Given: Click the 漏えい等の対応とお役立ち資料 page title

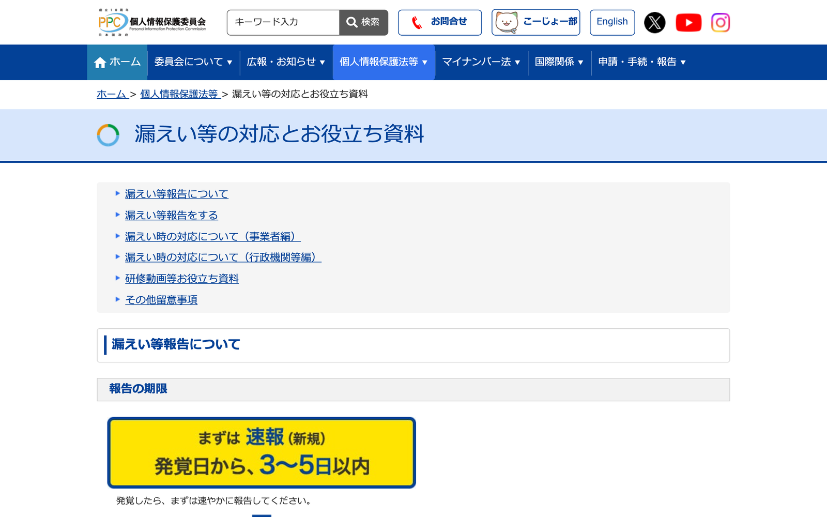Looking at the screenshot, I should 279,134.
